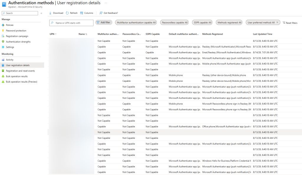This screenshot has width=302, height=175.
Task: Open Settings in Manage section
Action: 10,47
